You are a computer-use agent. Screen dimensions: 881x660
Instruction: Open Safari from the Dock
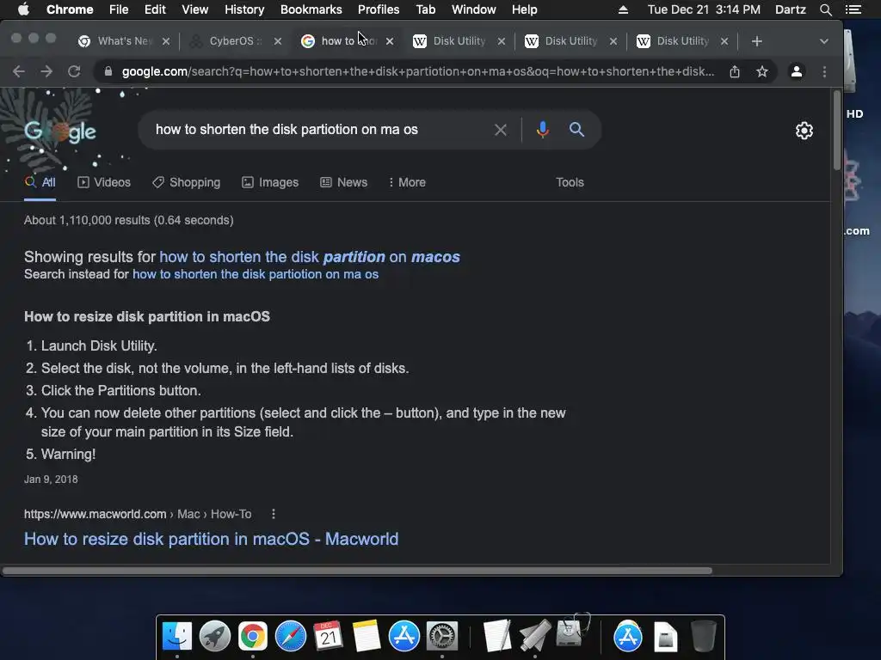point(291,637)
